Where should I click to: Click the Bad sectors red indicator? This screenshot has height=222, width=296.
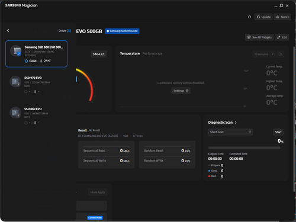[209, 176]
